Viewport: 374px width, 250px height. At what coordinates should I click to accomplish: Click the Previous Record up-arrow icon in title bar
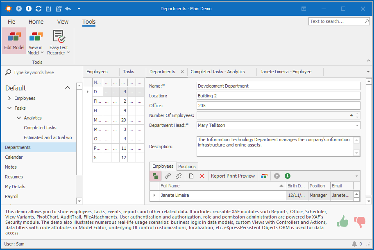pyautogui.click(x=19, y=9)
